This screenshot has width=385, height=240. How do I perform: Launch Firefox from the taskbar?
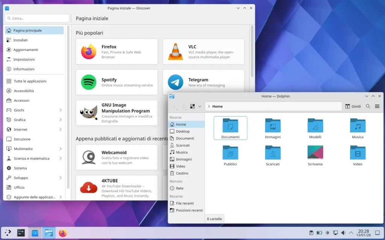62,232
